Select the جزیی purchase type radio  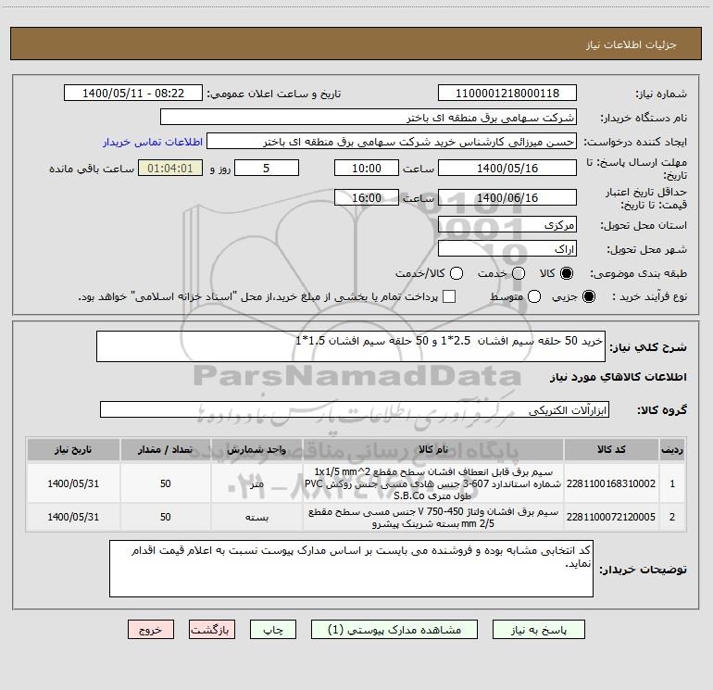(588, 296)
